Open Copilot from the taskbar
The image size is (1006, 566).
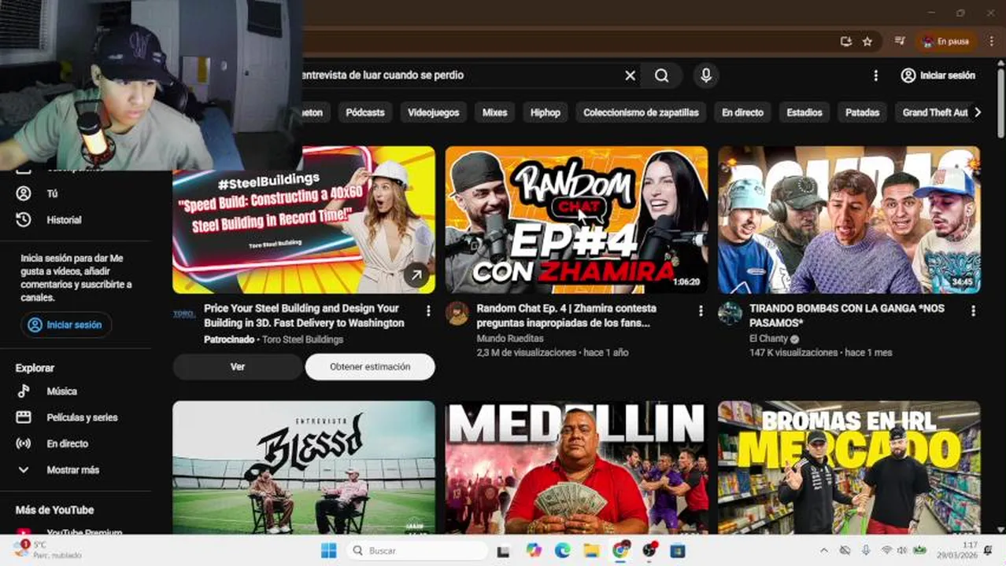(x=534, y=551)
